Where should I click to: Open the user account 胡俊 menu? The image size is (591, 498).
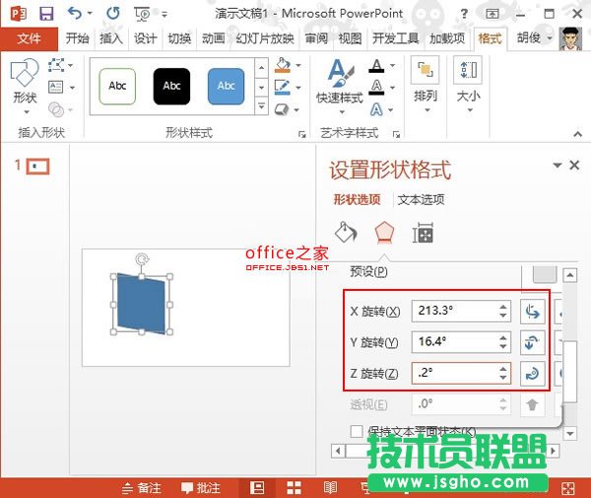tap(534, 37)
